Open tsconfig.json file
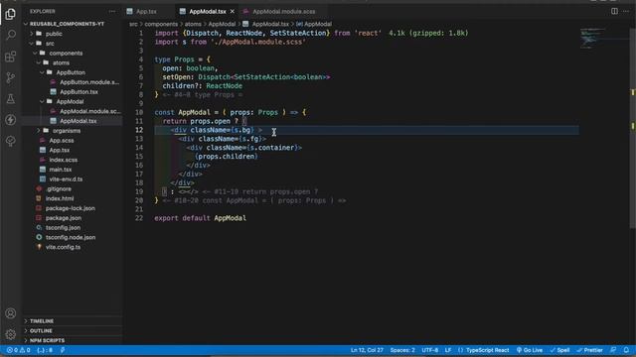 pos(63,228)
